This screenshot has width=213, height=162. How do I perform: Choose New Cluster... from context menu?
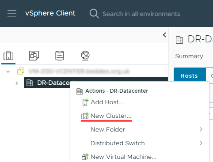pyautogui.click(x=111, y=116)
